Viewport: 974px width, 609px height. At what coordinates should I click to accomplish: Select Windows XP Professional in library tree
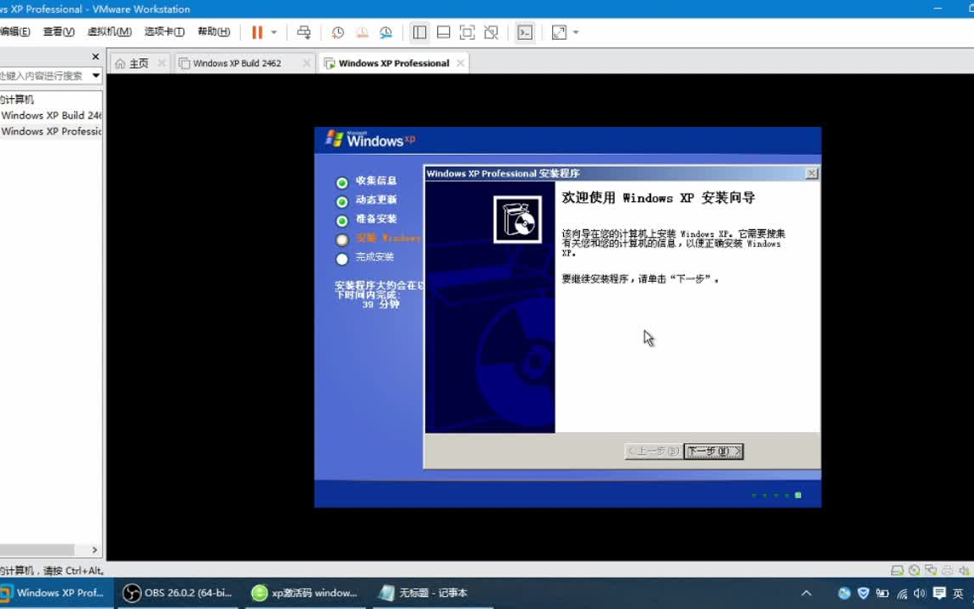click(51, 132)
